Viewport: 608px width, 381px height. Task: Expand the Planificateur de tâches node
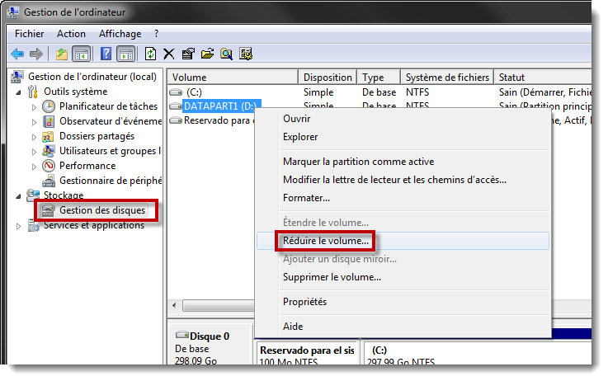pos(34,107)
